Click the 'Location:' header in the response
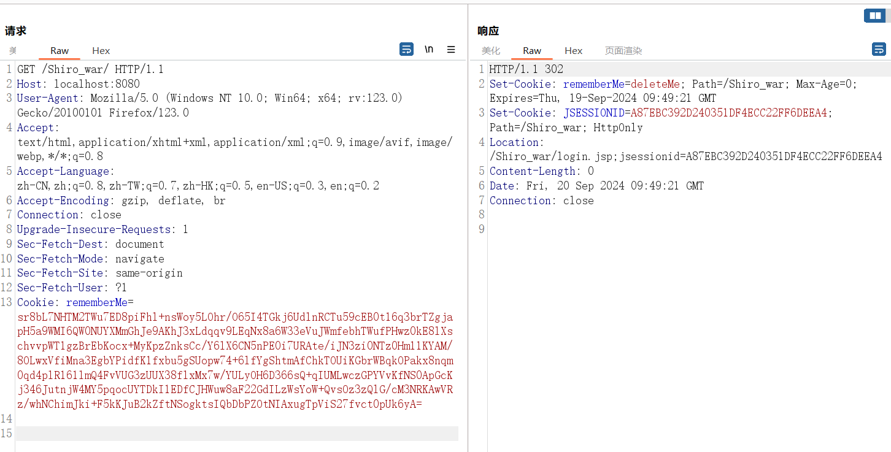This screenshot has height=452, width=891. tap(517, 142)
